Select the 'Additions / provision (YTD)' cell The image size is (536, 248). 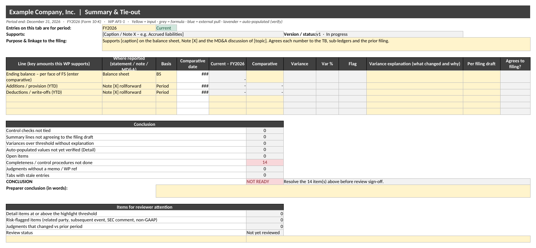(x=54, y=86)
